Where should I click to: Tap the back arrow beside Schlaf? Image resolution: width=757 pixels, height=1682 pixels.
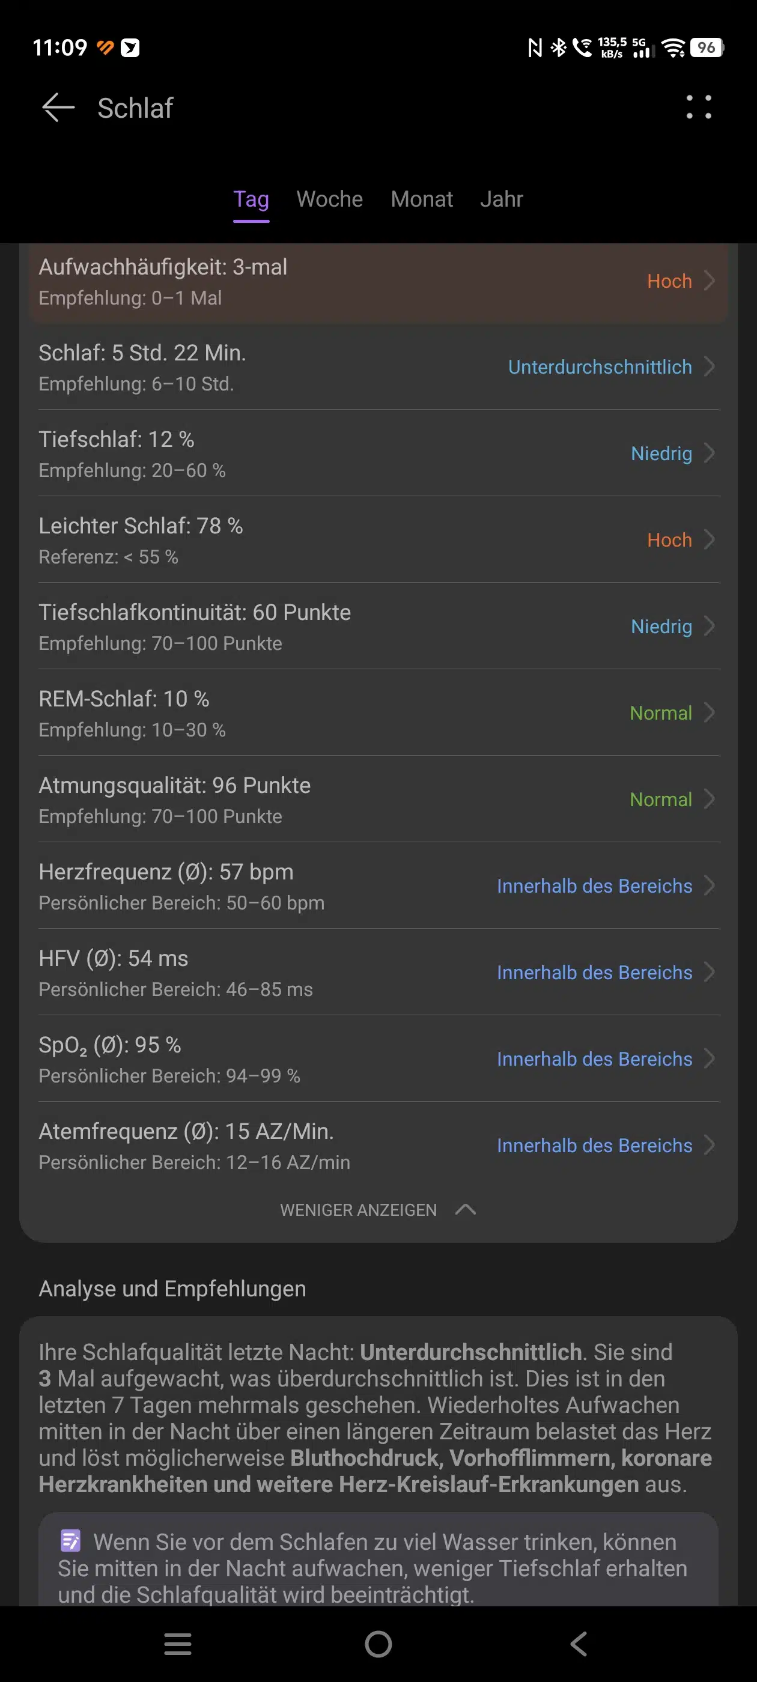[58, 108]
